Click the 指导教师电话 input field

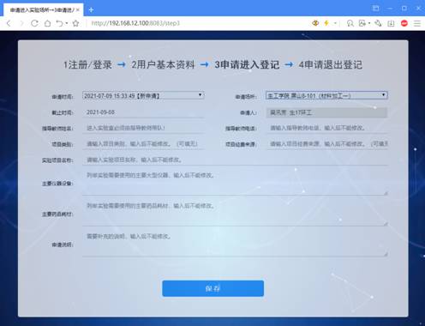tap(326, 128)
